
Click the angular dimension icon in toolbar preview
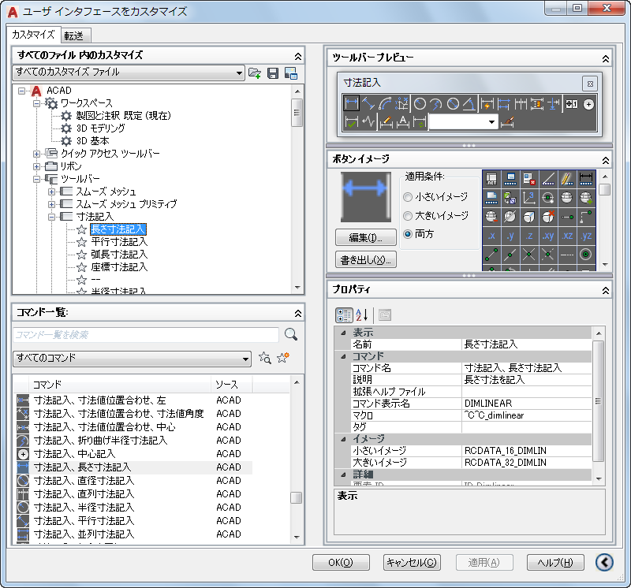(x=469, y=104)
